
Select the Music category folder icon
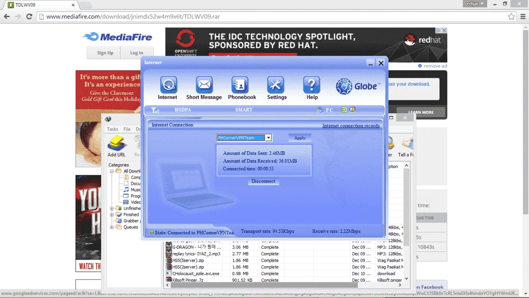coord(126,190)
